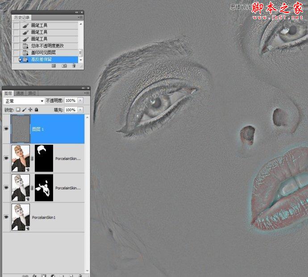
Task: Switch to the 通道 channels tab
Action: pos(20,93)
